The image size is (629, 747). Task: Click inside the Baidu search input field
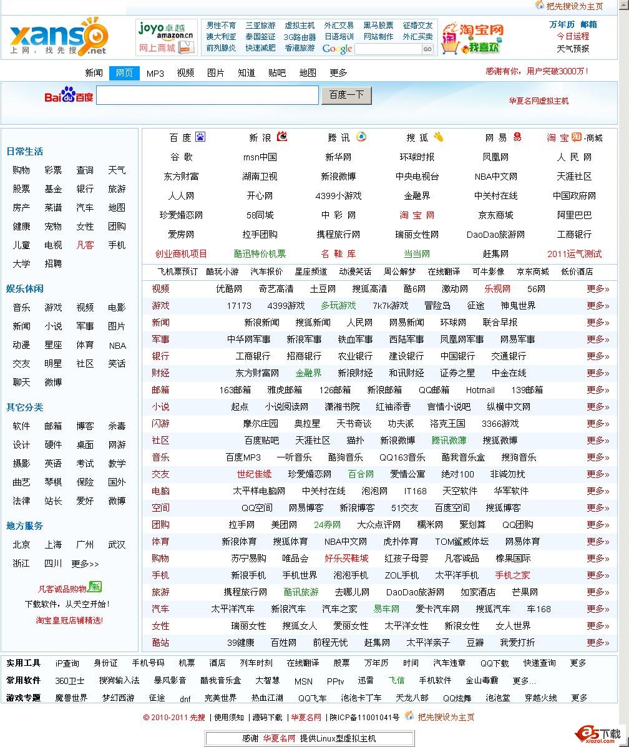(x=207, y=95)
